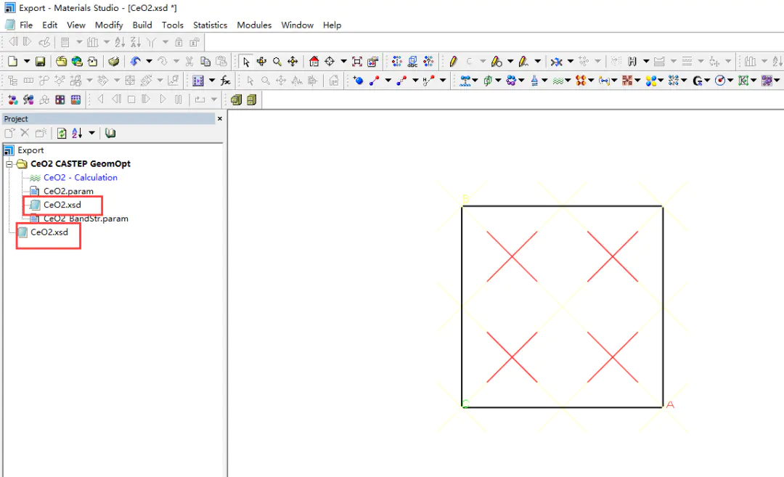The height and width of the screenshot is (477, 784).
Task: Select CeO2.param in the project tree
Action: pos(68,191)
